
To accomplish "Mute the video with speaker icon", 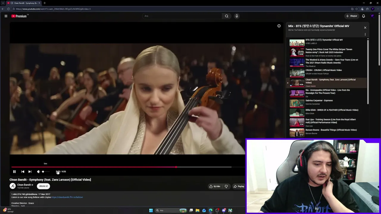I will [x=38, y=171].
